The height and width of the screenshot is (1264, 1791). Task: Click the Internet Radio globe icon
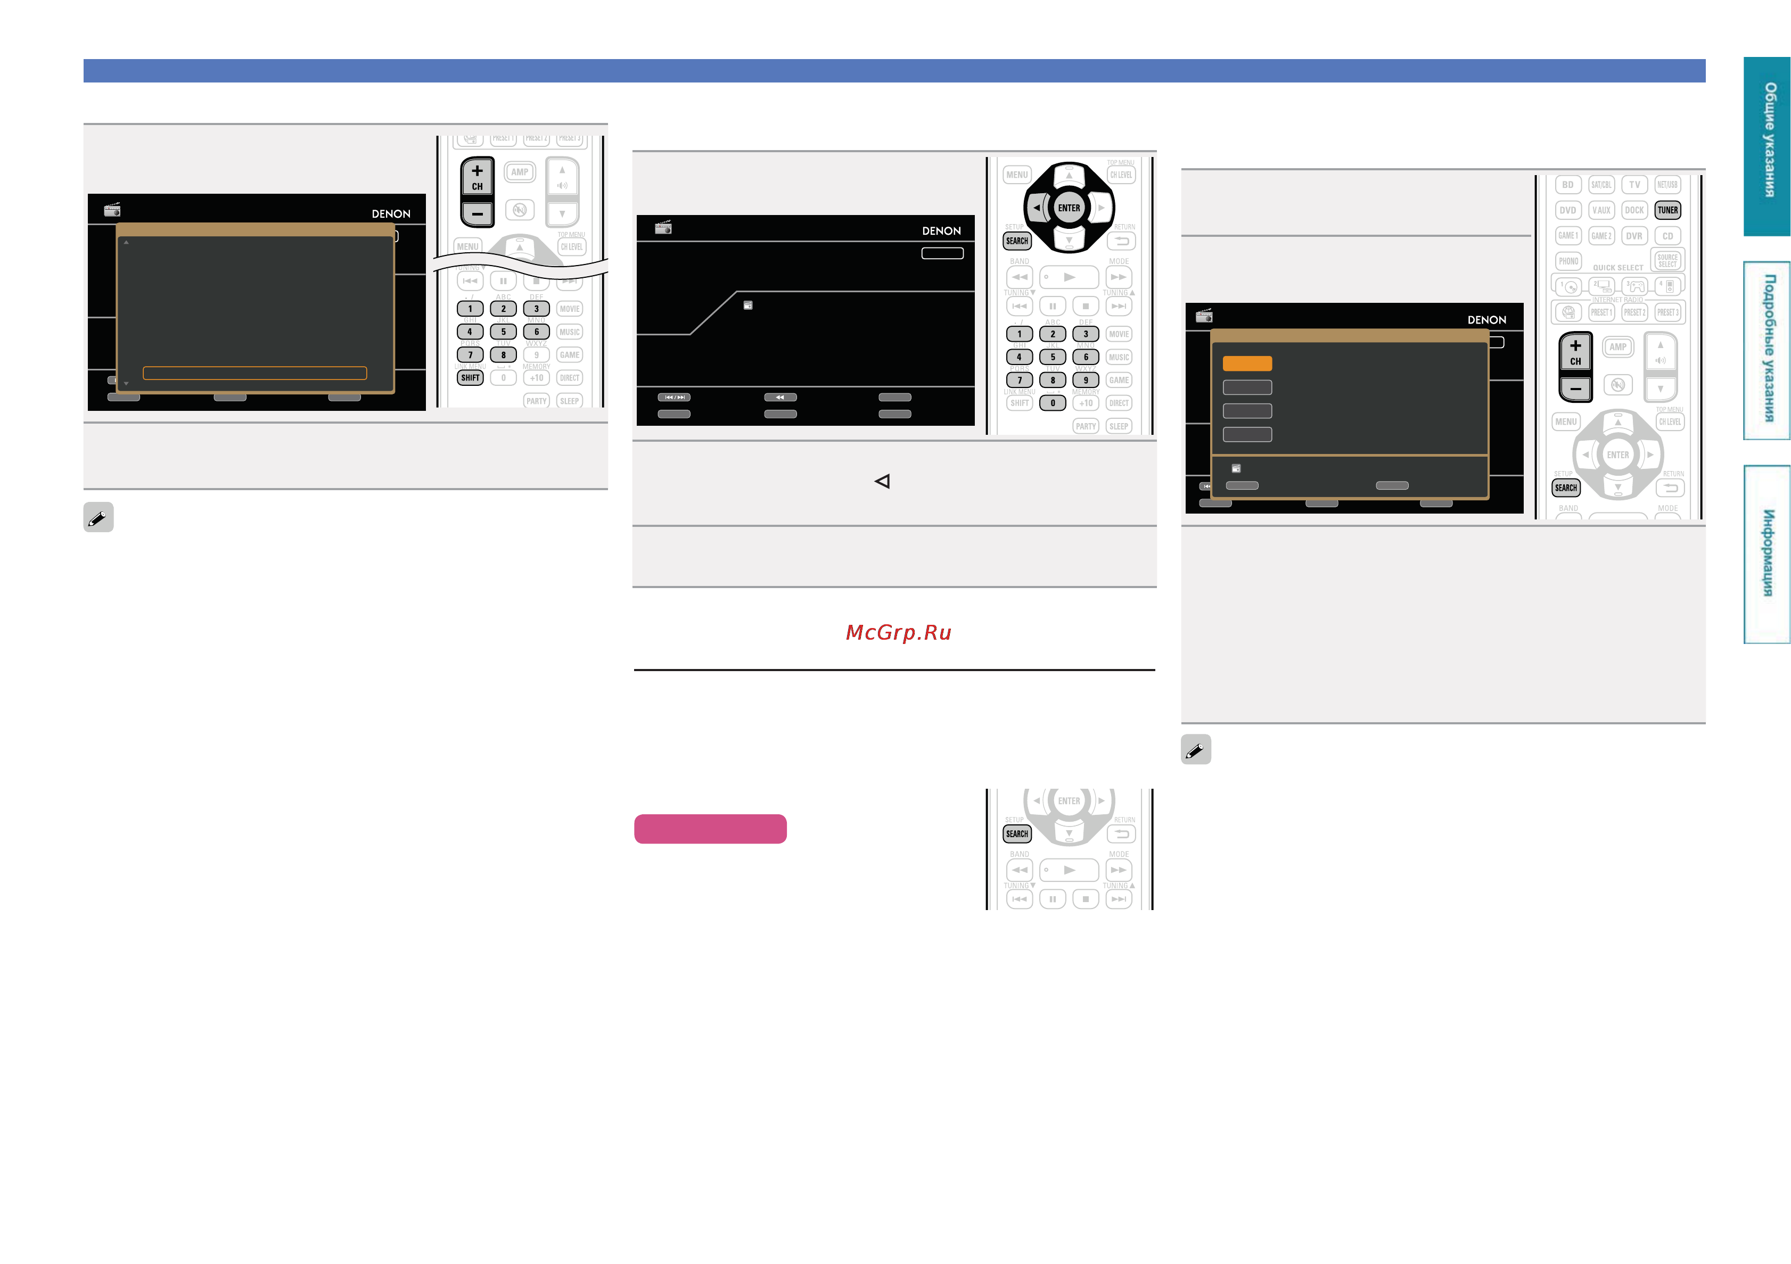1568,313
